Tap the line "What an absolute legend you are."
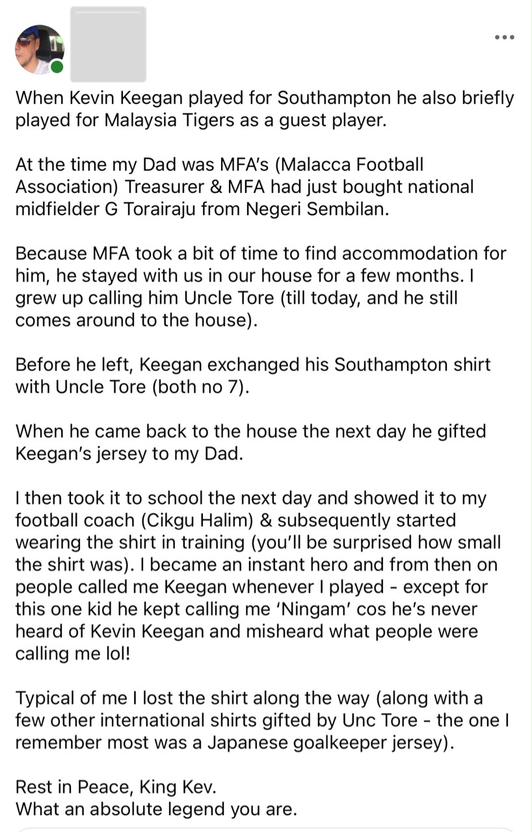The width and height of the screenshot is (532, 832). click(156, 810)
